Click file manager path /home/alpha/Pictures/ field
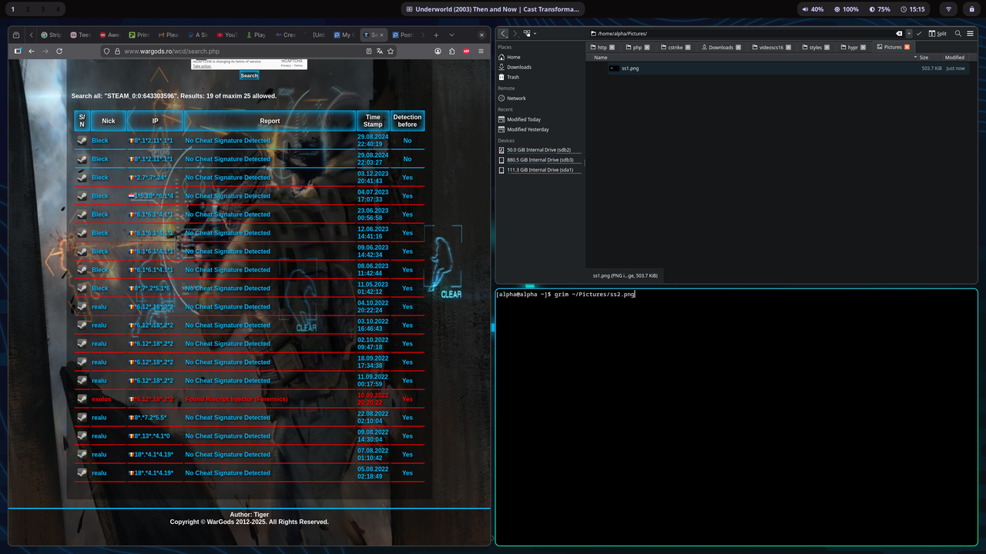This screenshot has width=986, height=554. coord(739,33)
